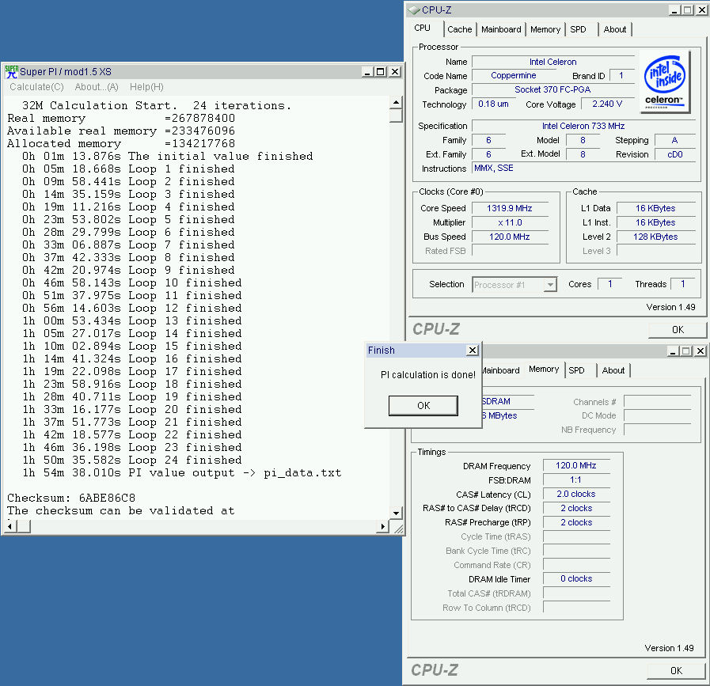710x686 pixels.
Task: Minimize the top CPU-Z window
Action: [x=674, y=10]
